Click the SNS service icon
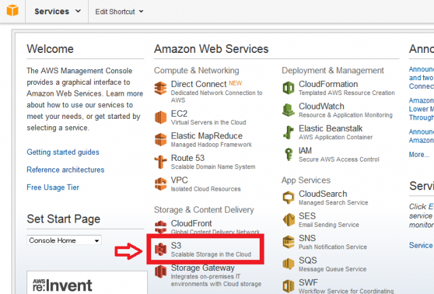 (288, 242)
